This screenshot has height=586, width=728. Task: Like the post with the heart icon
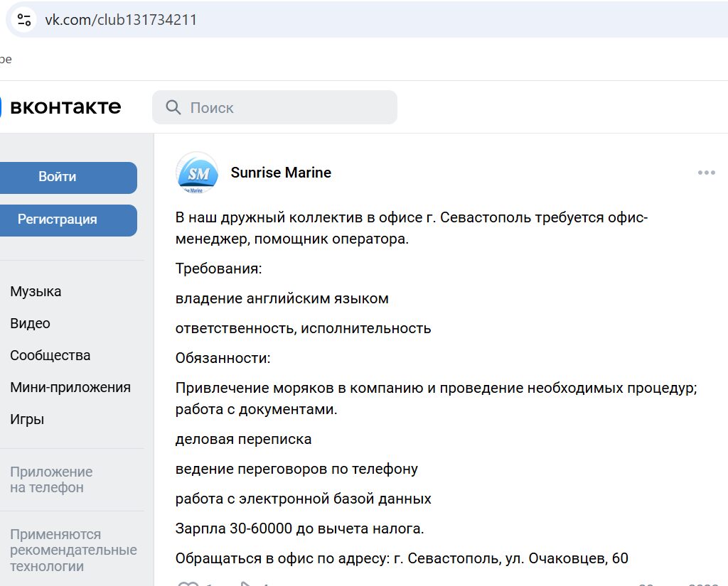tap(187, 583)
